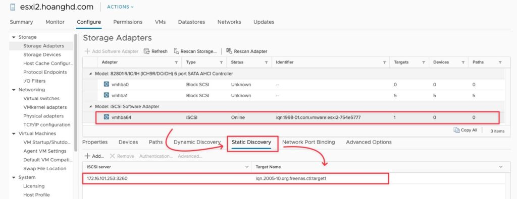Viewport: 517px width, 199px height.
Task: Open the Permissions tab
Action: click(x=128, y=22)
